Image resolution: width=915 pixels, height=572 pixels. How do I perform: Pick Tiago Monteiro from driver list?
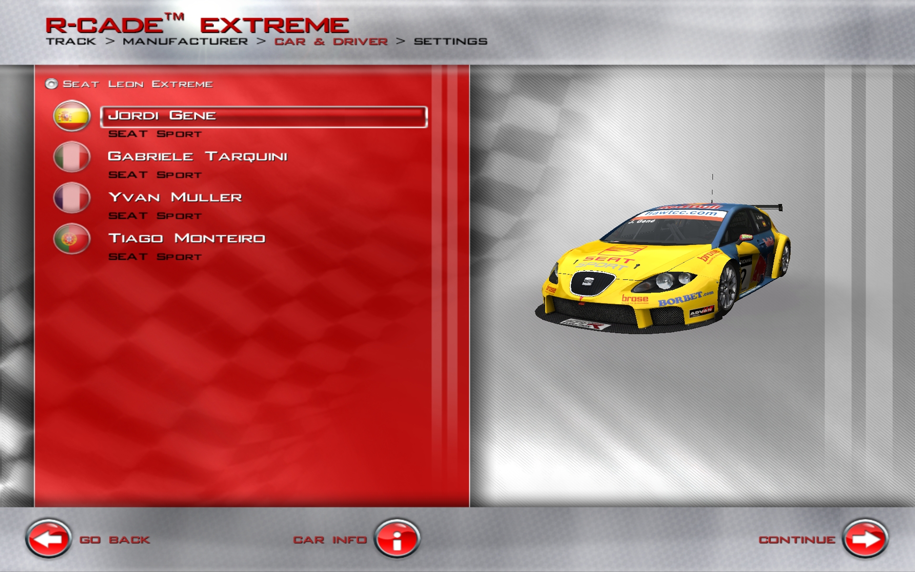pos(186,239)
